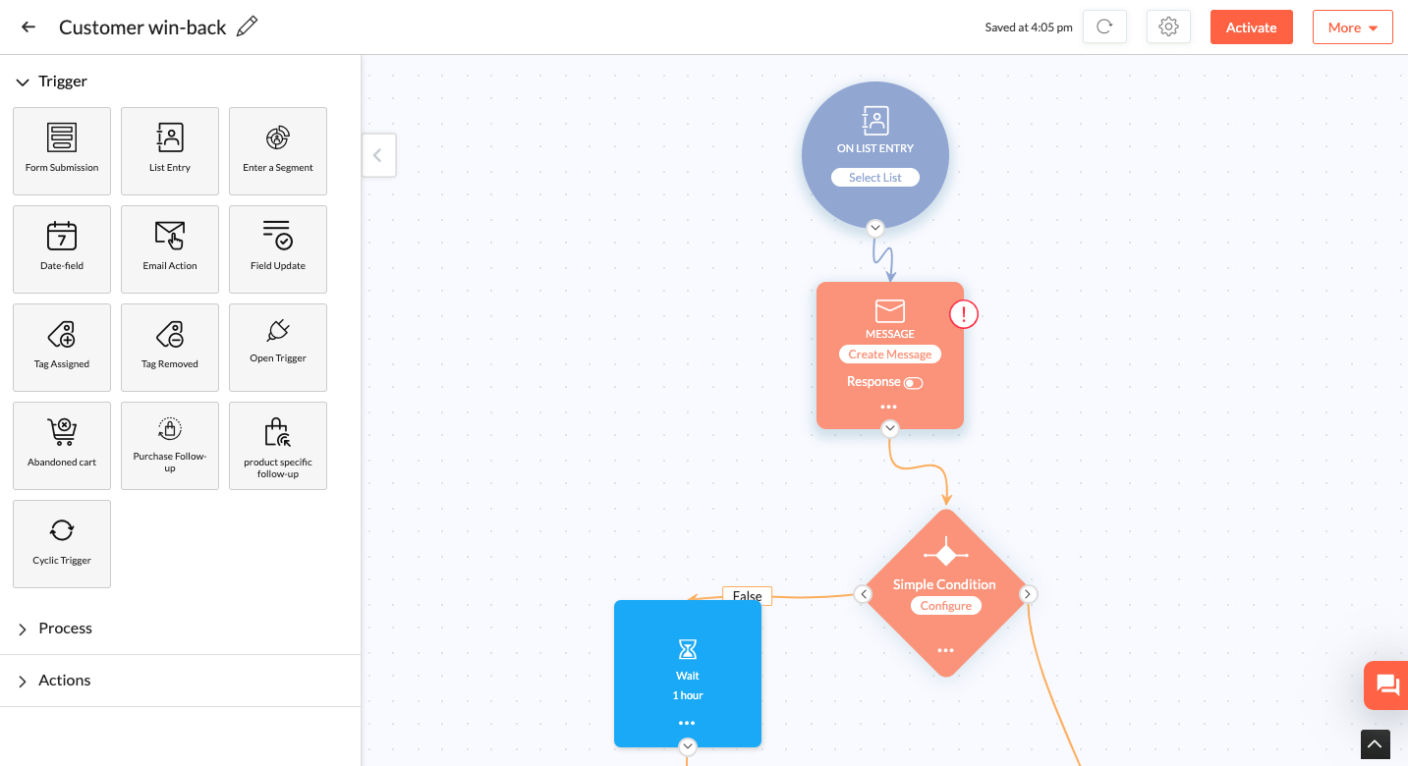Click the Saved at 4:05 pm status
Image resolution: width=1408 pixels, height=766 pixels.
tap(1029, 27)
